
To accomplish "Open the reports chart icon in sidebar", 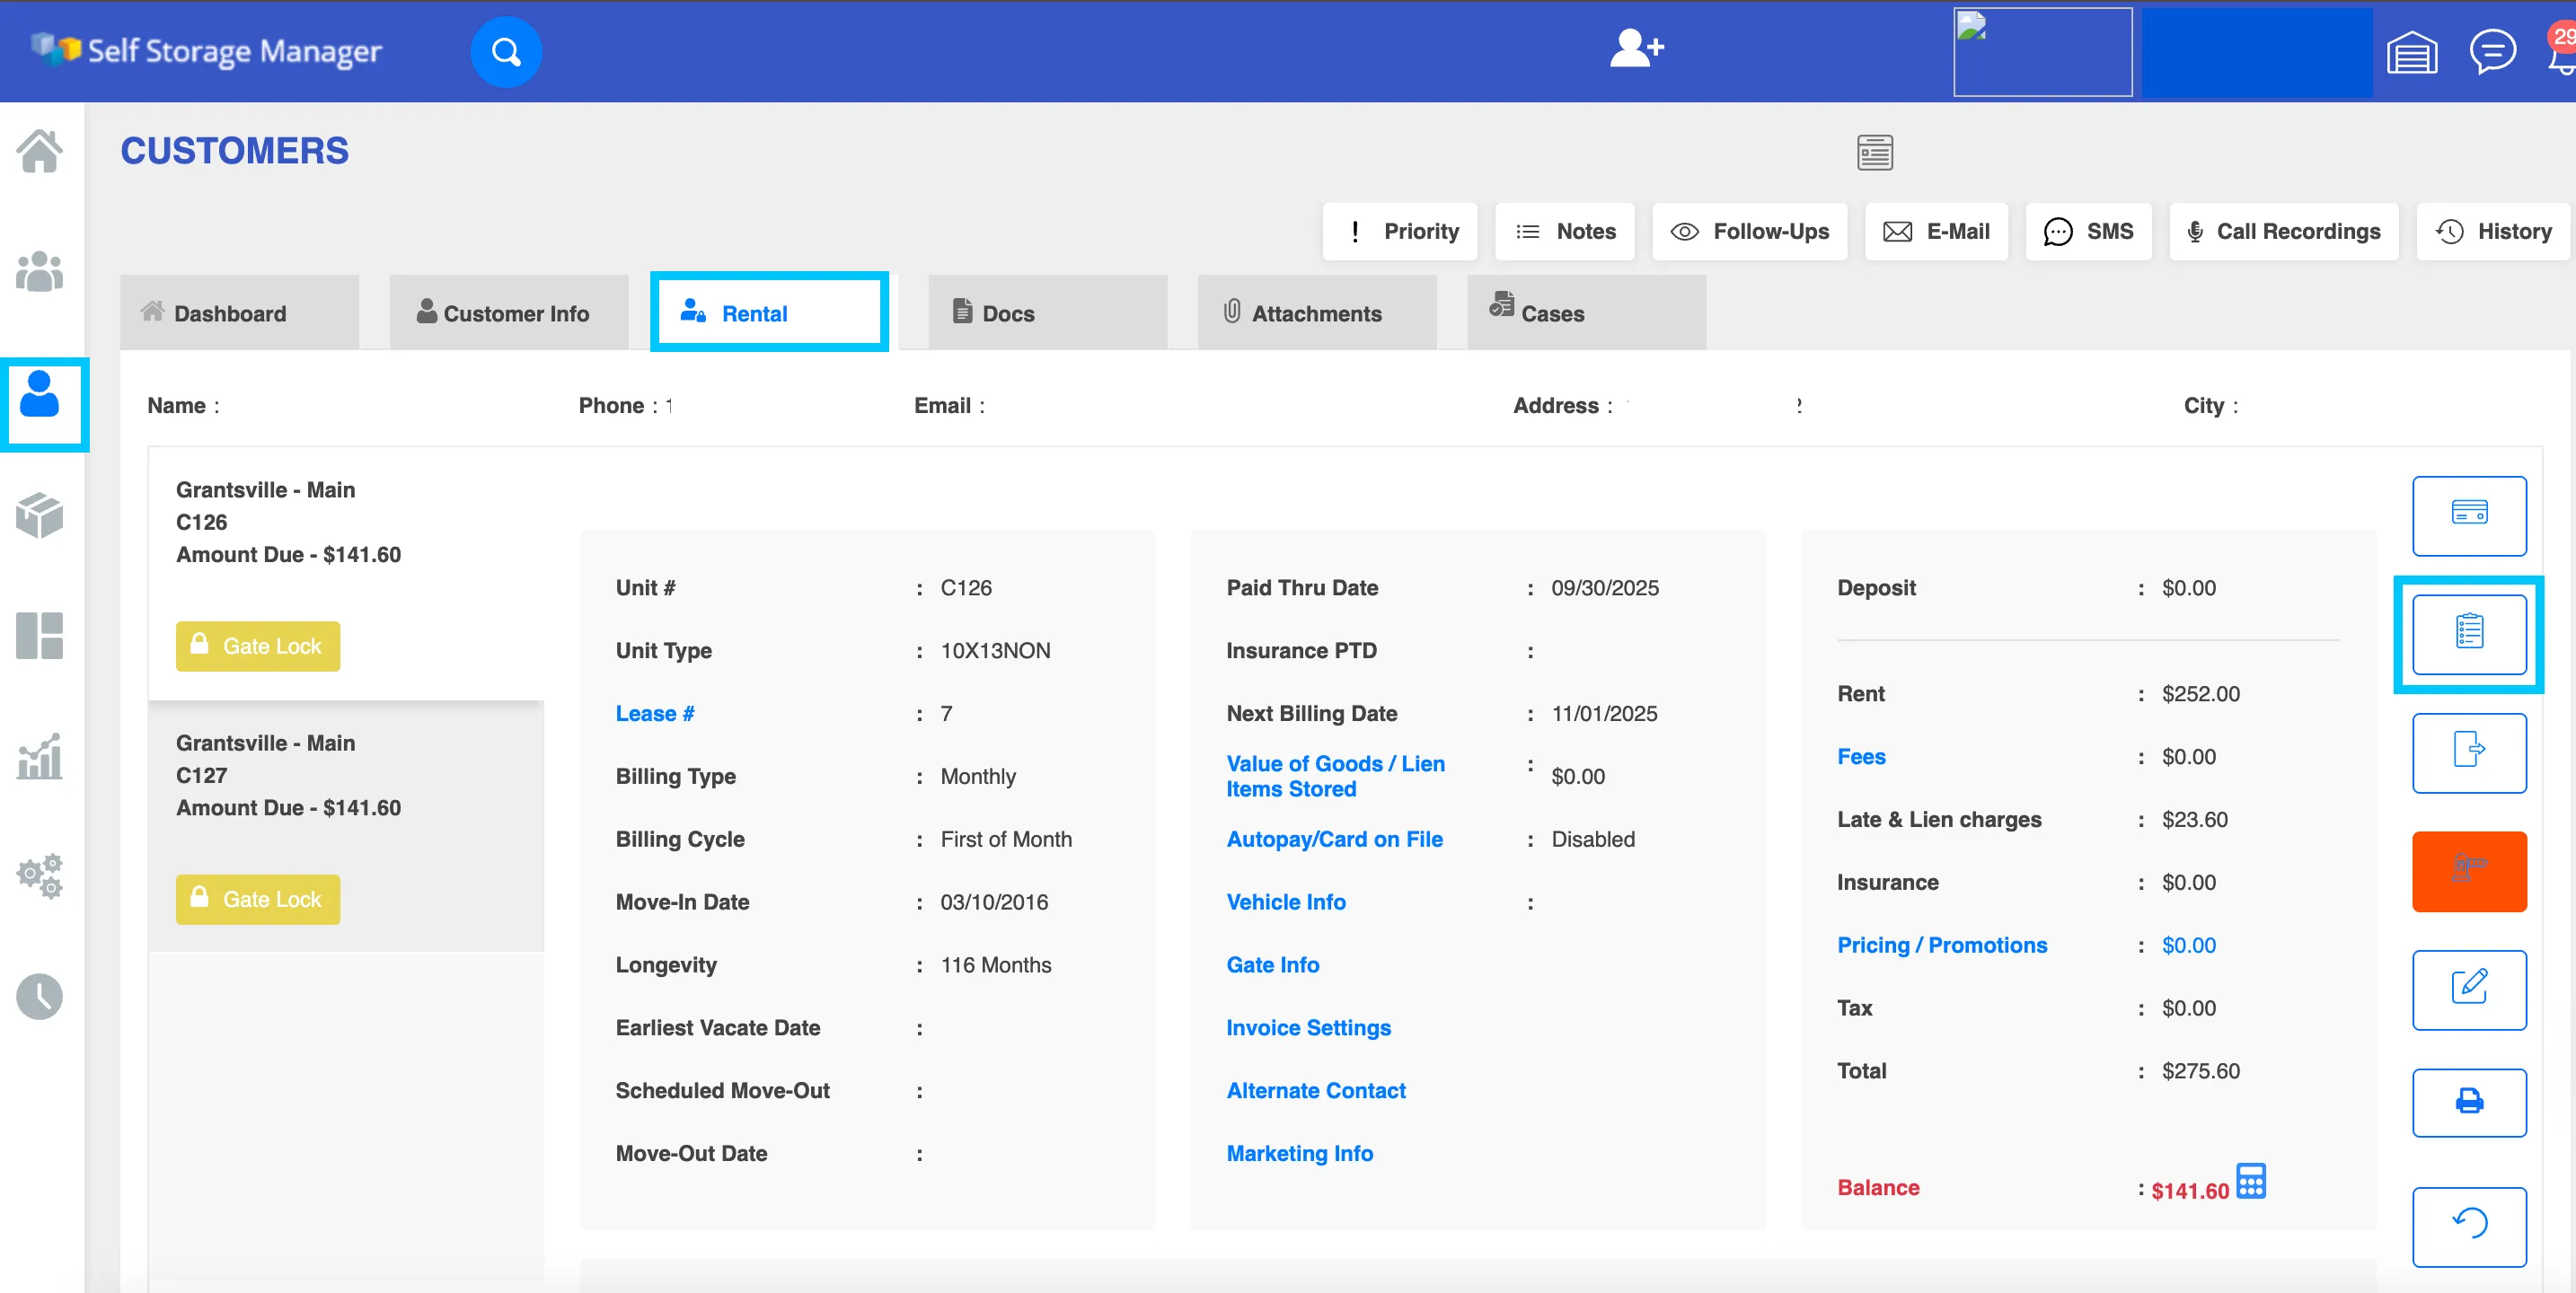I will click(40, 756).
